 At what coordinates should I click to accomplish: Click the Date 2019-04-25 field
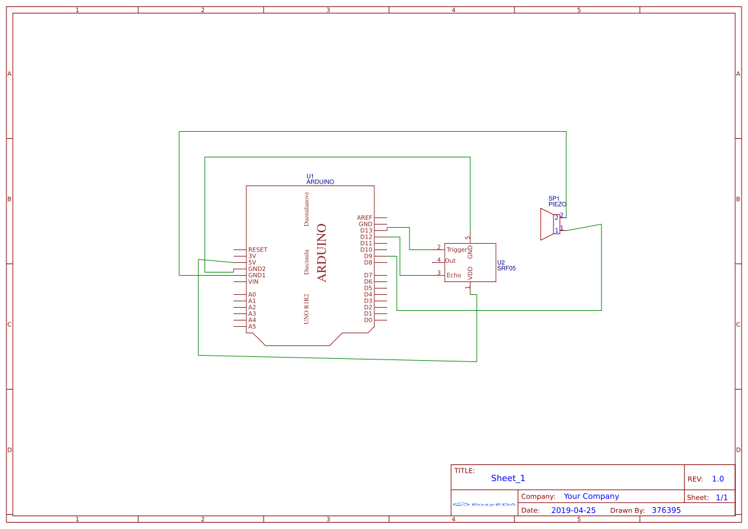click(572, 510)
